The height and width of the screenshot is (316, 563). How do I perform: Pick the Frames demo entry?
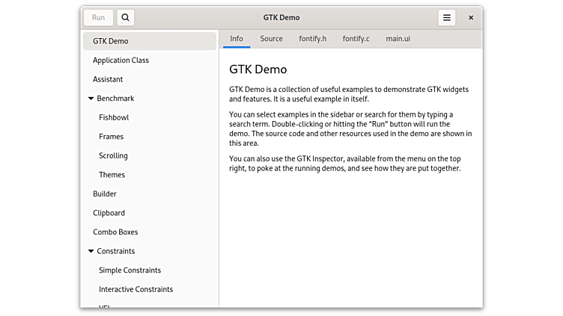pyautogui.click(x=111, y=137)
